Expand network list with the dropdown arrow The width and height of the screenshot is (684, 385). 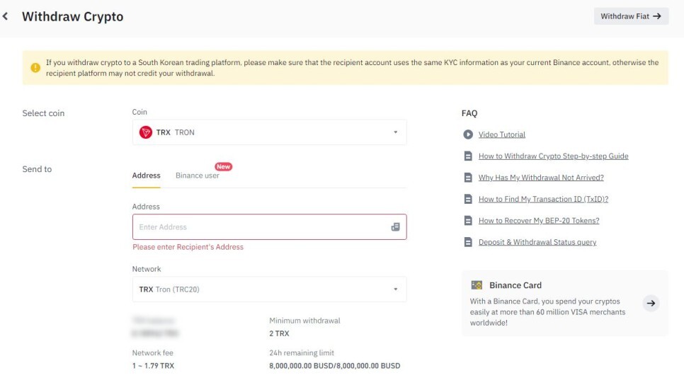[395, 289]
